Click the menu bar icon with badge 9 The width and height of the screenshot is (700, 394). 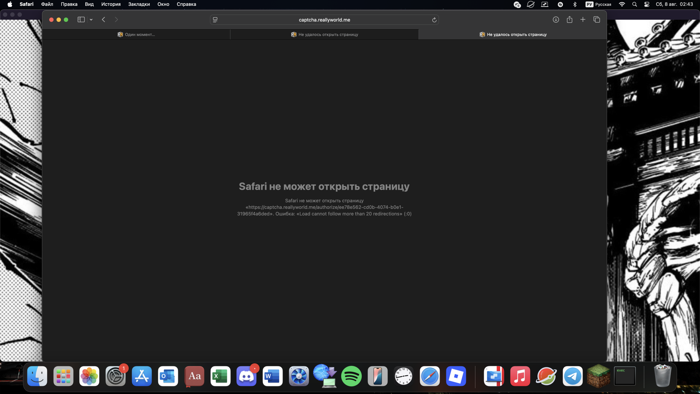517,4
